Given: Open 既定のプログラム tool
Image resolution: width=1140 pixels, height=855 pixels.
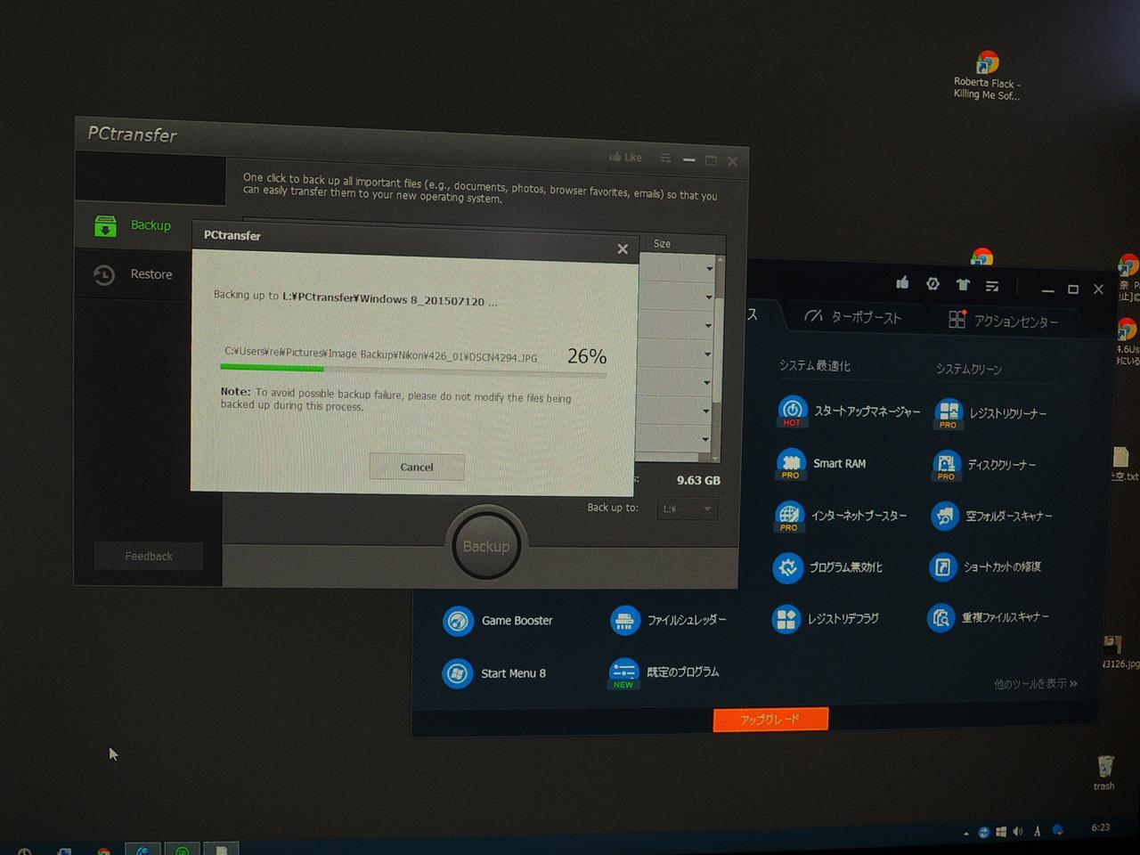Looking at the screenshot, I should [x=664, y=672].
